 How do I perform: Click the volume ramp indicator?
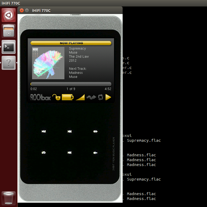pos(80,97)
